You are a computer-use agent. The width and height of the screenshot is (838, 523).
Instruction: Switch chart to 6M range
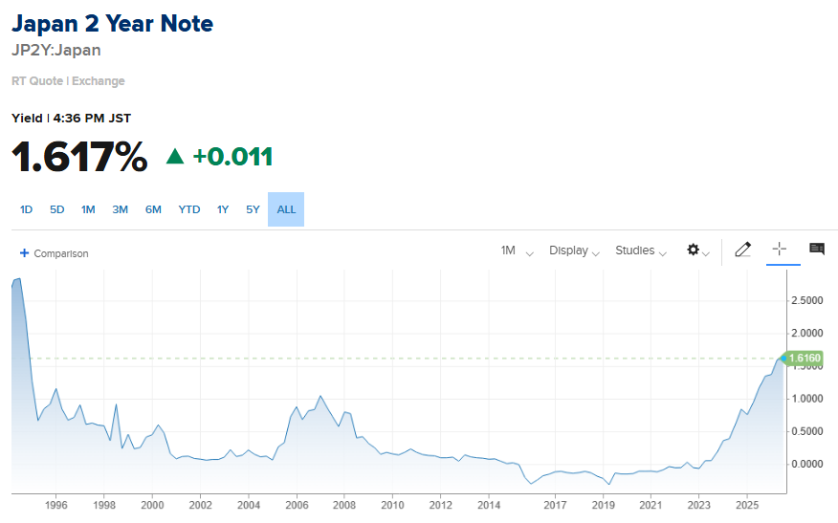pos(153,209)
